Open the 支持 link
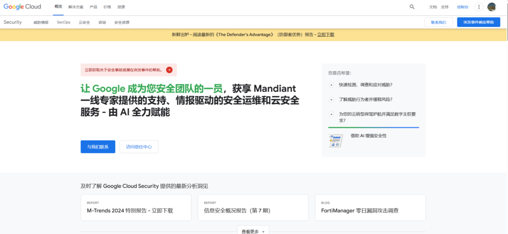Viewport: 508px width, 234px height. coord(445,7)
